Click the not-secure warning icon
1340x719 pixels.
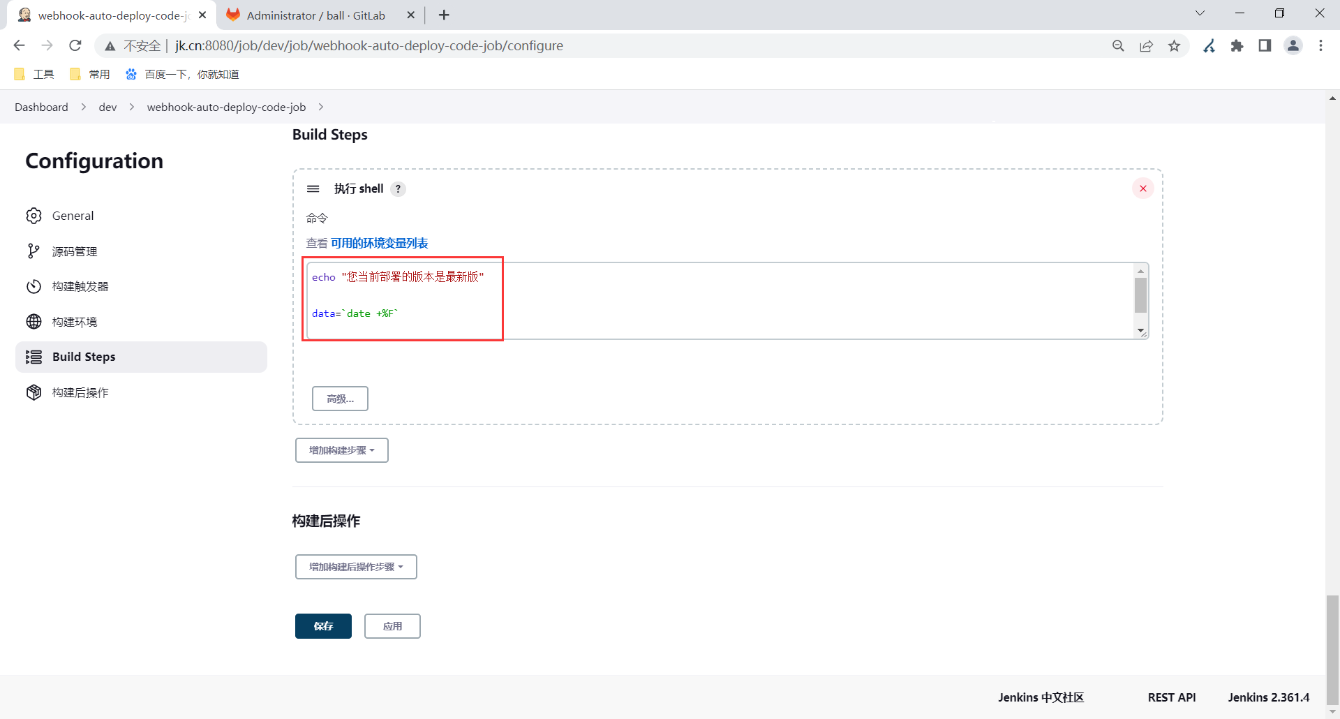coord(110,46)
